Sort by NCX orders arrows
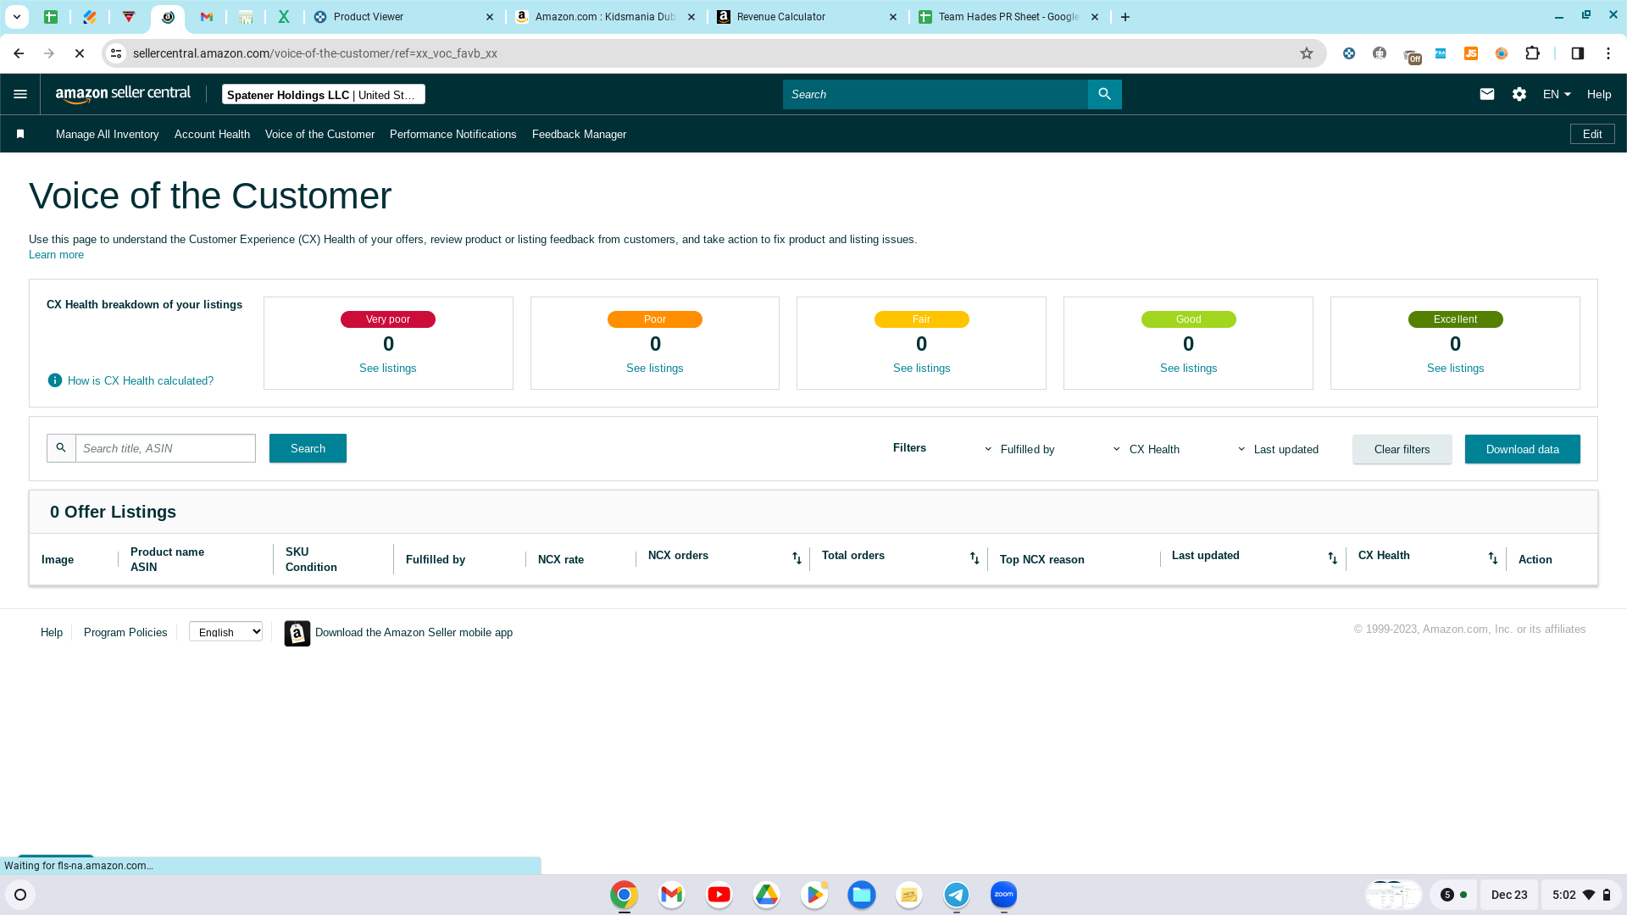Image resolution: width=1627 pixels, height=915 pixels. (797, 557)
